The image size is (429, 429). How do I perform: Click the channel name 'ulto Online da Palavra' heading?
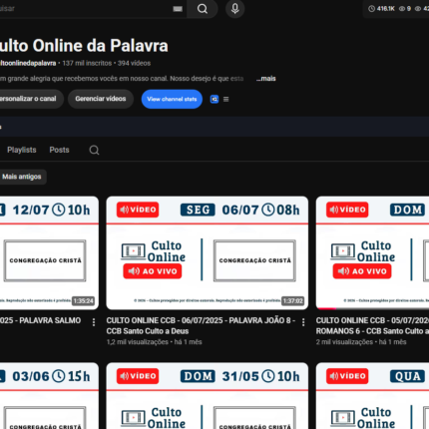84,46
